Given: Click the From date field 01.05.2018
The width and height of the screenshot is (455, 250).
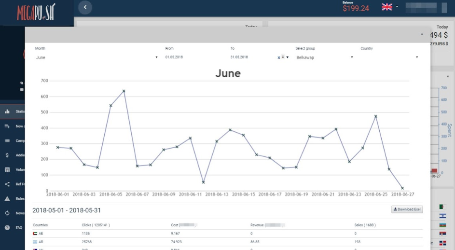Looking at the screenshot, I should pyautogui.click(x=193, y=57).
